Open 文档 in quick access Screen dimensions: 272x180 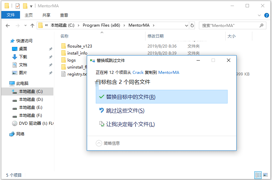click(23, 65)
